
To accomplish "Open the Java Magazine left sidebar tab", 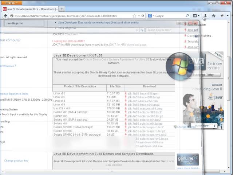I will (24, 23).
